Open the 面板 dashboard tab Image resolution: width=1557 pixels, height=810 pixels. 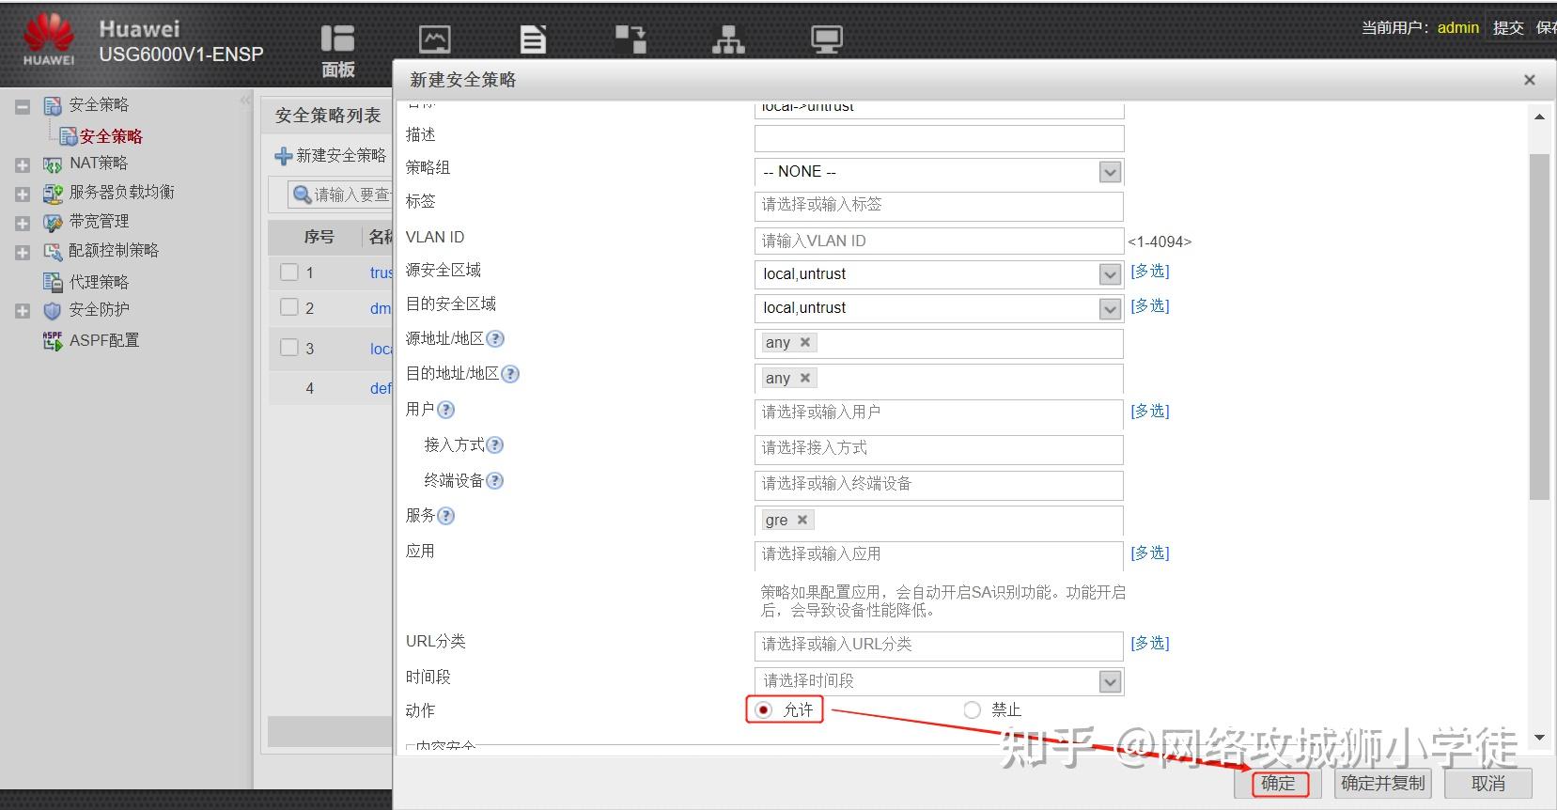(338, 50)
